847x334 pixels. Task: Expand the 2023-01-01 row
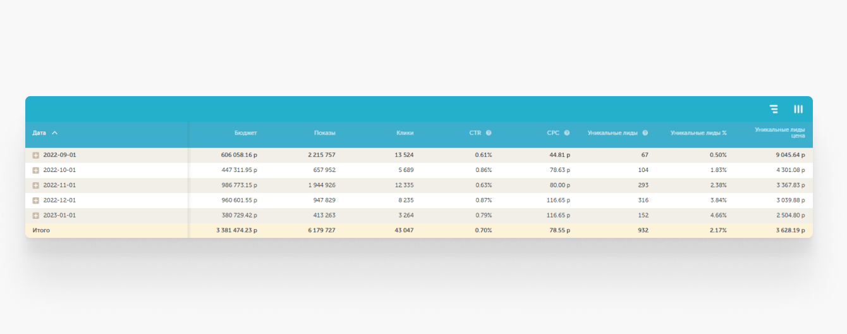point(36,216)
